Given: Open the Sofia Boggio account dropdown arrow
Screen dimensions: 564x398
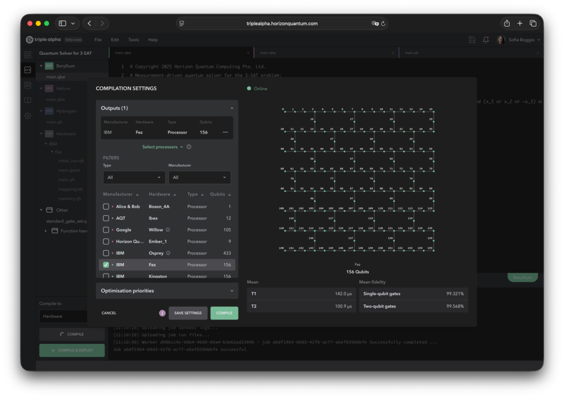Looking at the screenshot, I should 539,40.
